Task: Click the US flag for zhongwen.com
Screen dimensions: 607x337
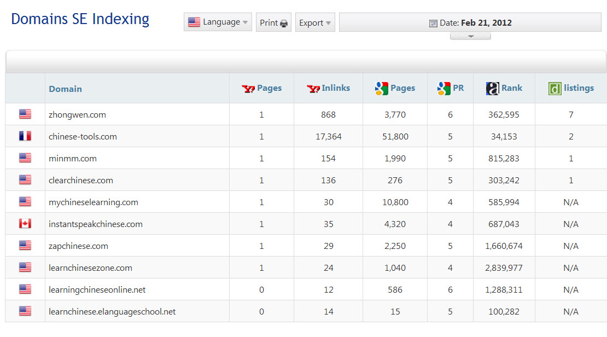Action: [25, 114]
